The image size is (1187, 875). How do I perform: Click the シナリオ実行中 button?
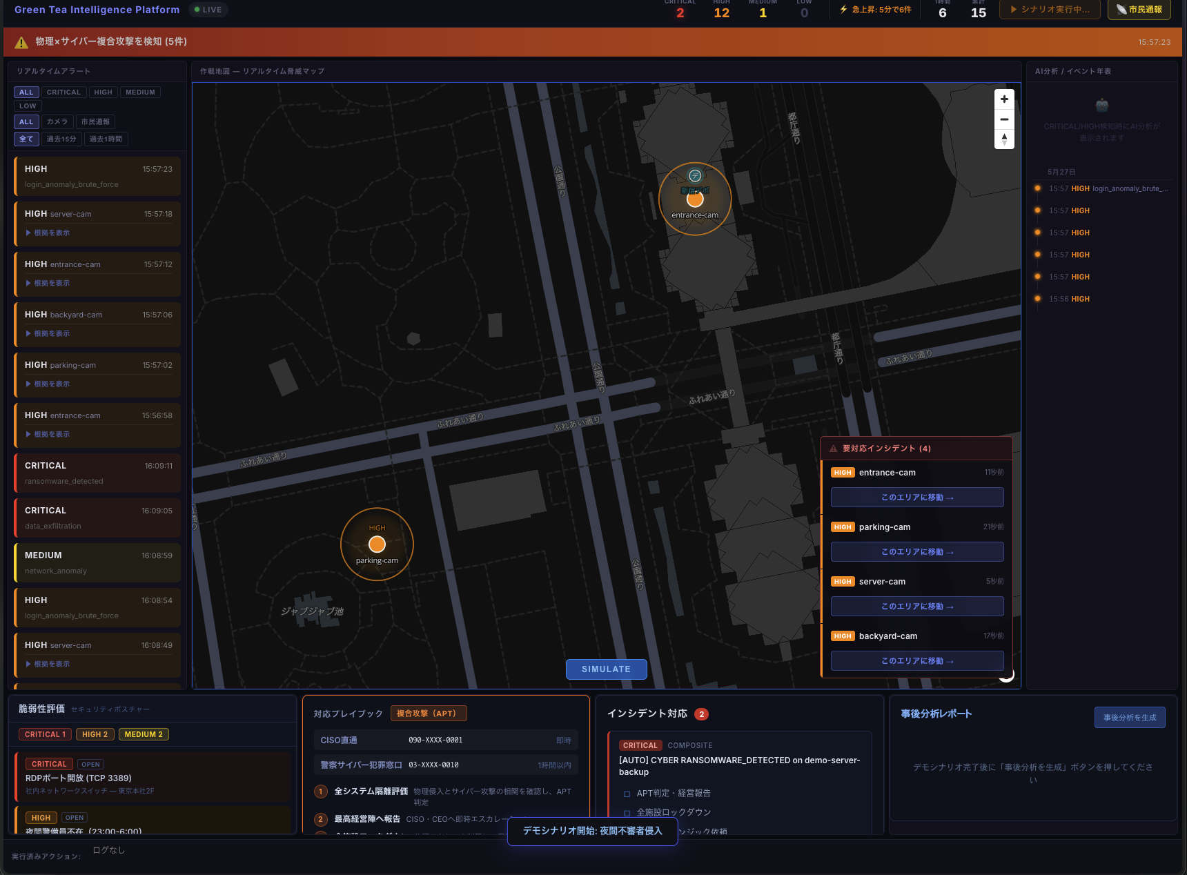click(1050, 10)
